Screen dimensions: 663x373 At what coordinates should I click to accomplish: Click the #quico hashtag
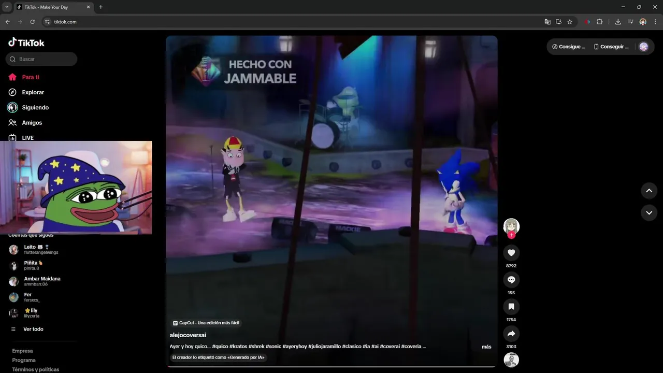[220, 347]
